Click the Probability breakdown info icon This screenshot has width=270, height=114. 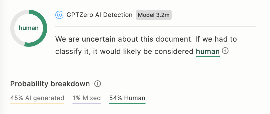(98, 84)
